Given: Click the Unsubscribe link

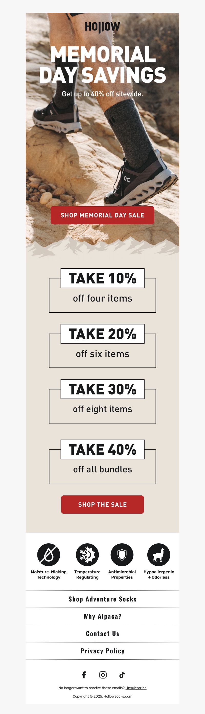Looking at the screenshot, I should 136,688.
